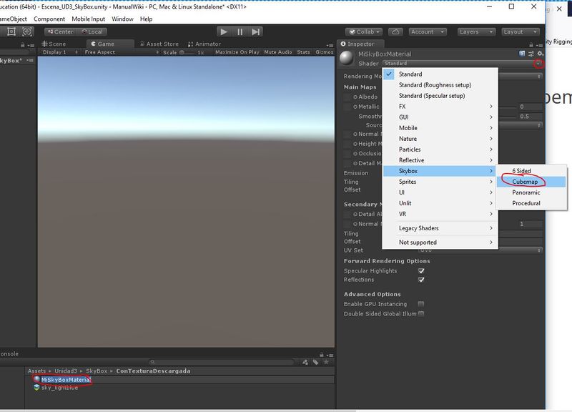Viewport: 572px width, 412px height.
Task: Start Play mode with the play button
Action: click(x=224, y=31)
